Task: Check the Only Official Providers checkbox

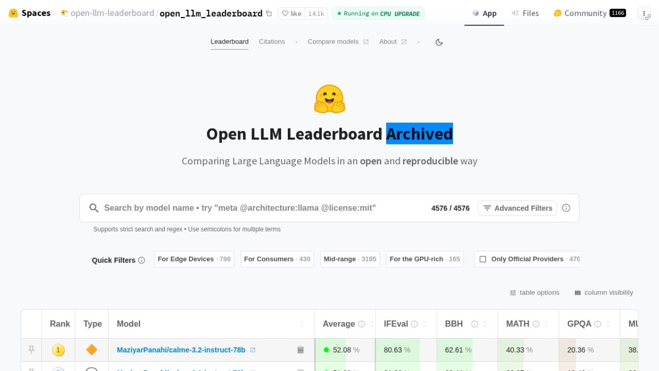Action: 483,259
